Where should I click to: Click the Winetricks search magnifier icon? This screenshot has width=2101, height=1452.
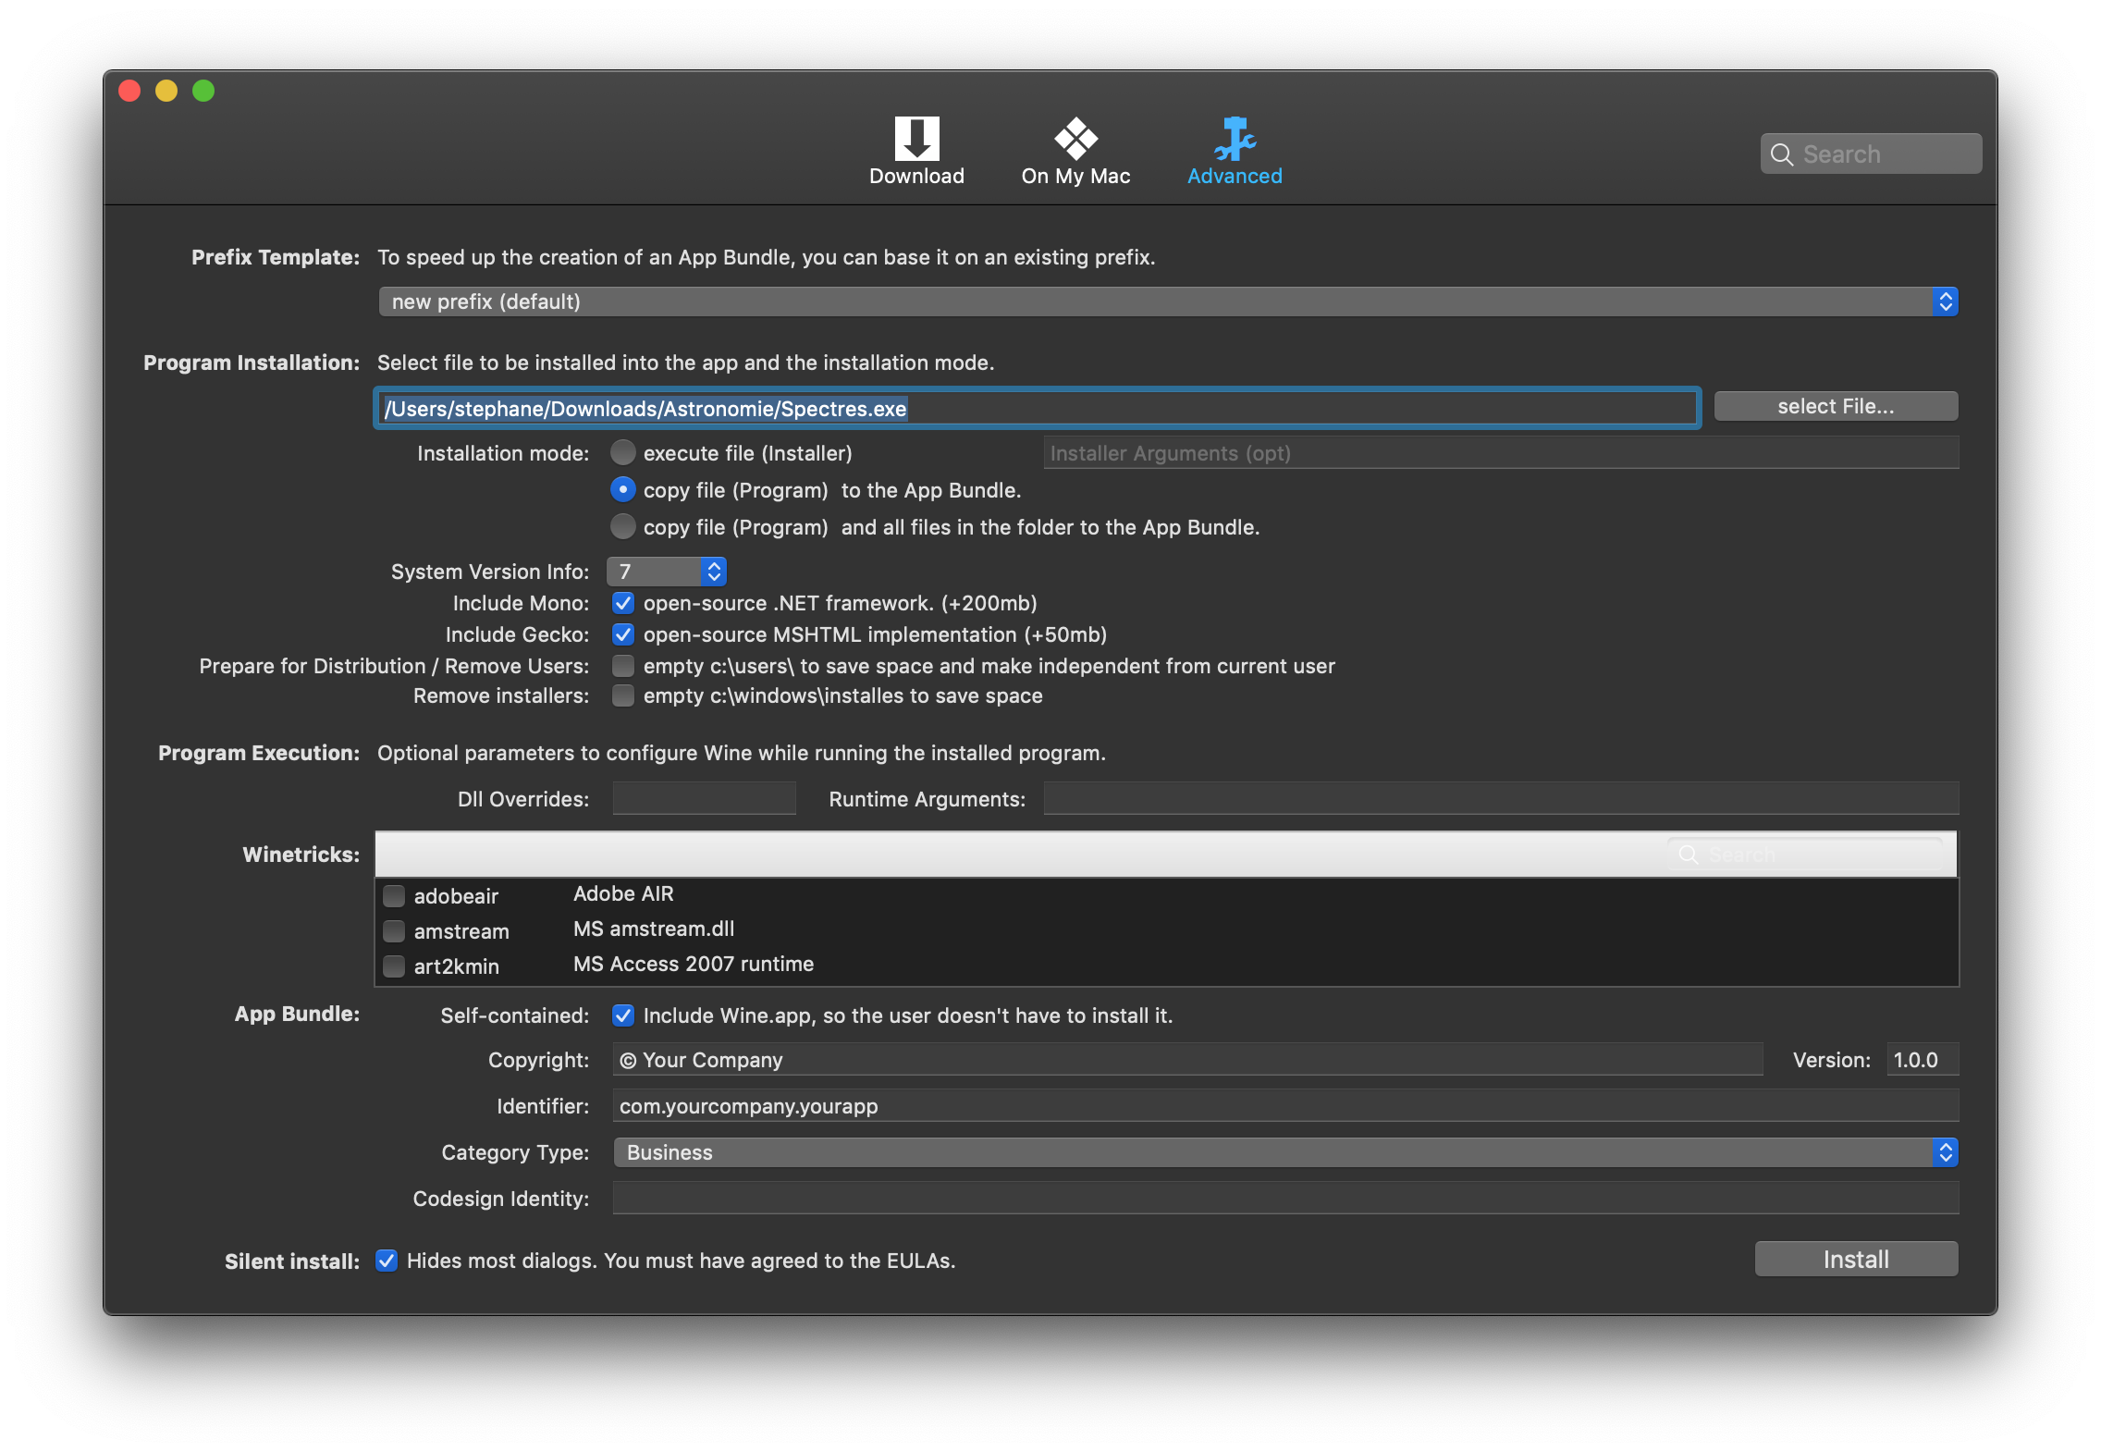1689,855
